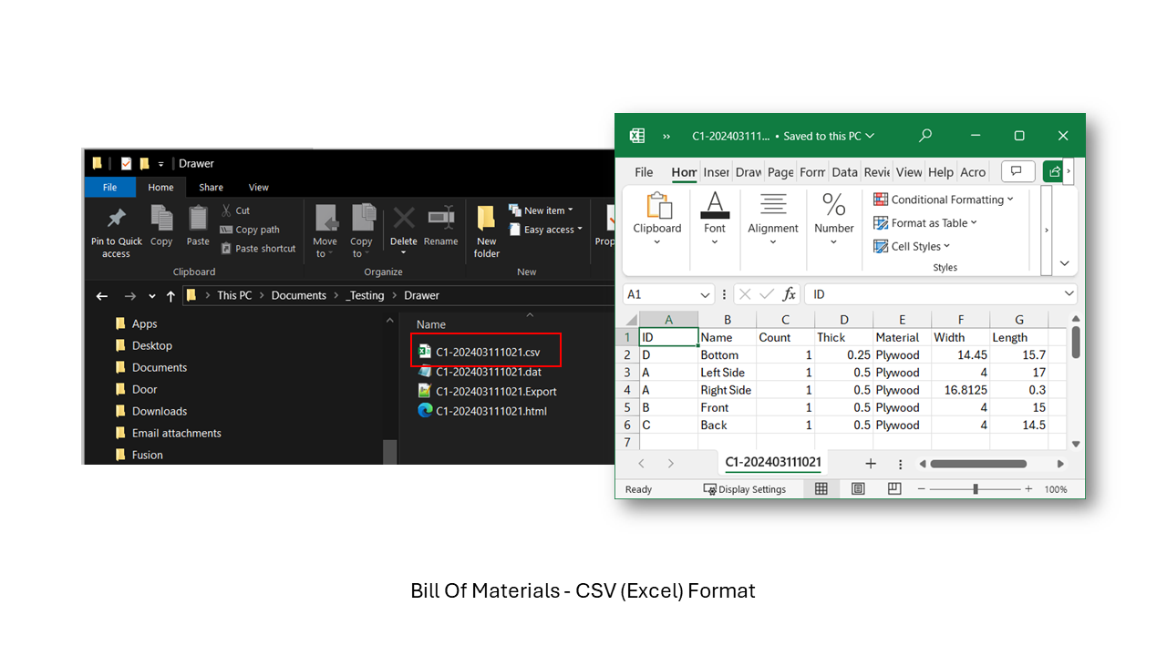Click the Back arrow in File Explorer
Image resolution: width=1167 pixels, height=656 pixels.
(102, 296)
